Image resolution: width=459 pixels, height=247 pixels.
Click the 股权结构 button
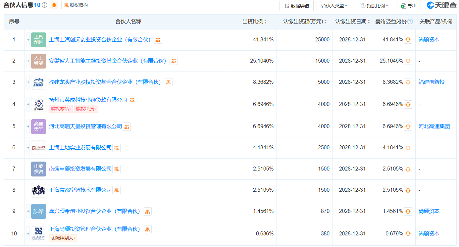pyautogui.click(x=76, y=5)
